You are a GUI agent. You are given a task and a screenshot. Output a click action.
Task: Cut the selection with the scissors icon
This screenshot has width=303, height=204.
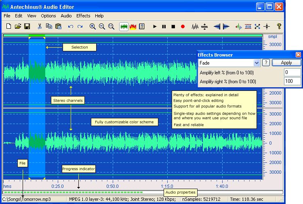pyautogui.click(x=40, y=26)
